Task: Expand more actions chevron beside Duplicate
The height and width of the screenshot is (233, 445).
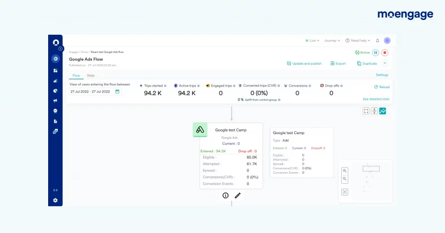Action: click(385, 63)
